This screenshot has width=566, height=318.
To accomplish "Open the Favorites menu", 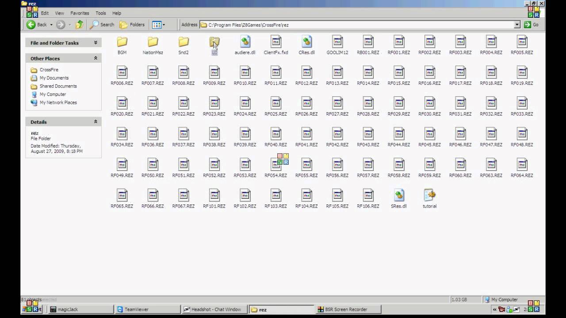I will (80, 13).
